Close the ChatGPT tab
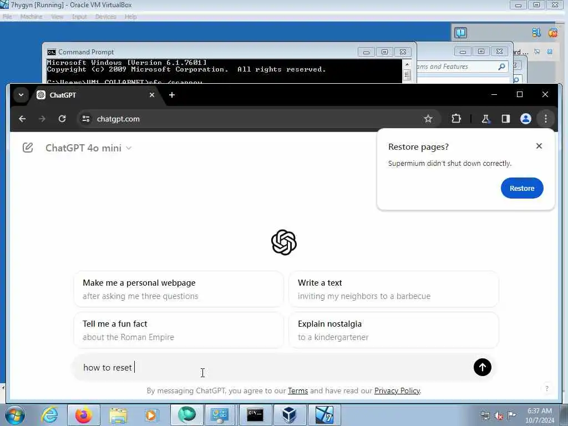This screenshot has width=568, height=426. pos(152,95)
